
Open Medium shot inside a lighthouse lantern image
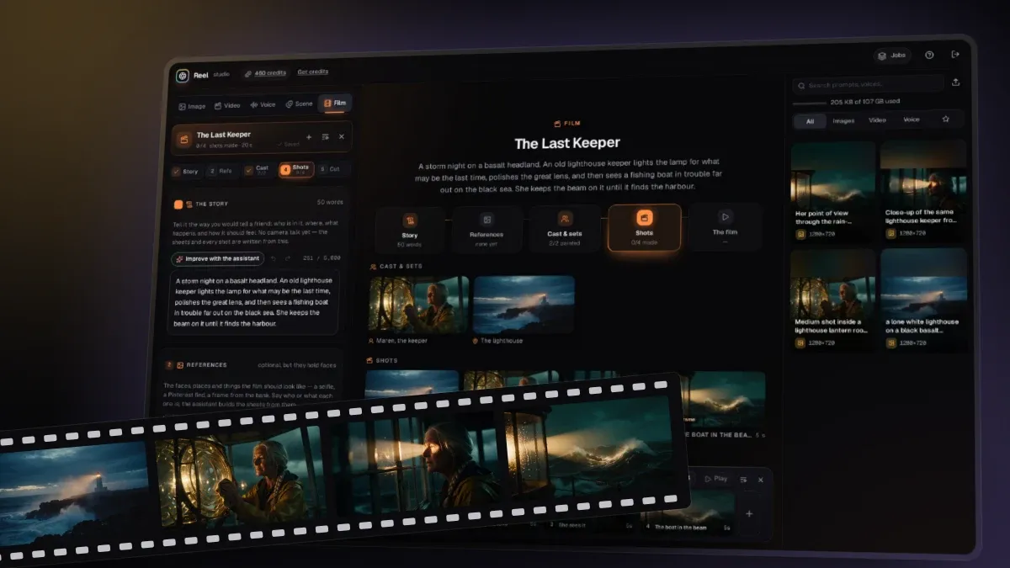(x=834, y=300)
